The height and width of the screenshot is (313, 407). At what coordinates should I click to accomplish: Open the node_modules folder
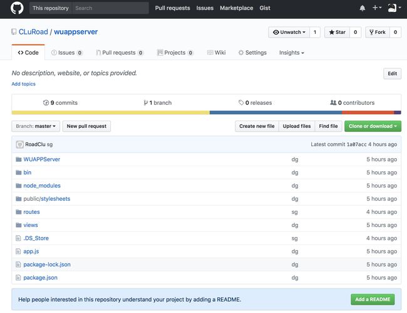[x=42, y=186]
